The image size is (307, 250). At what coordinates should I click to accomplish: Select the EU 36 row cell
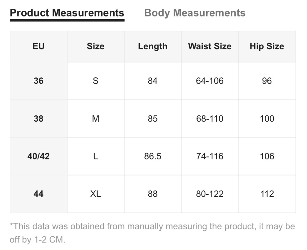click(39, 81)
